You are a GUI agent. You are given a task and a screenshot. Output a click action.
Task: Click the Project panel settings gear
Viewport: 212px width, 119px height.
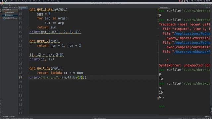[15, 7]
